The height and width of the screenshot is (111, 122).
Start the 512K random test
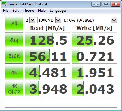point(14,56)
